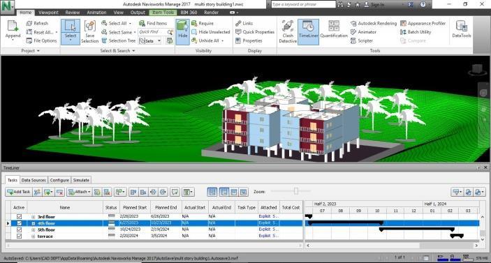Open Batch Utility

coord(416,32)
